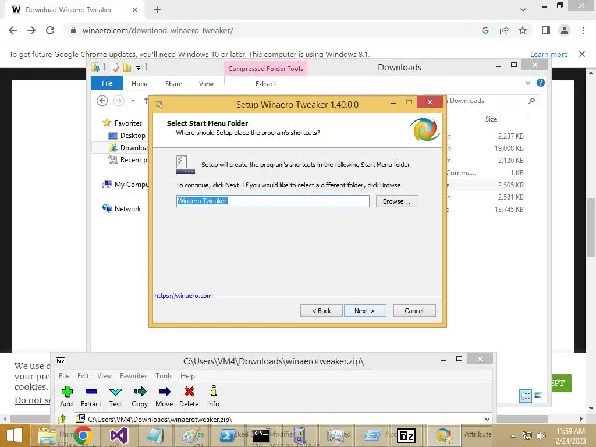596x447 pixels.
Task: Click the Size column header
Action: tap(491, 119)
